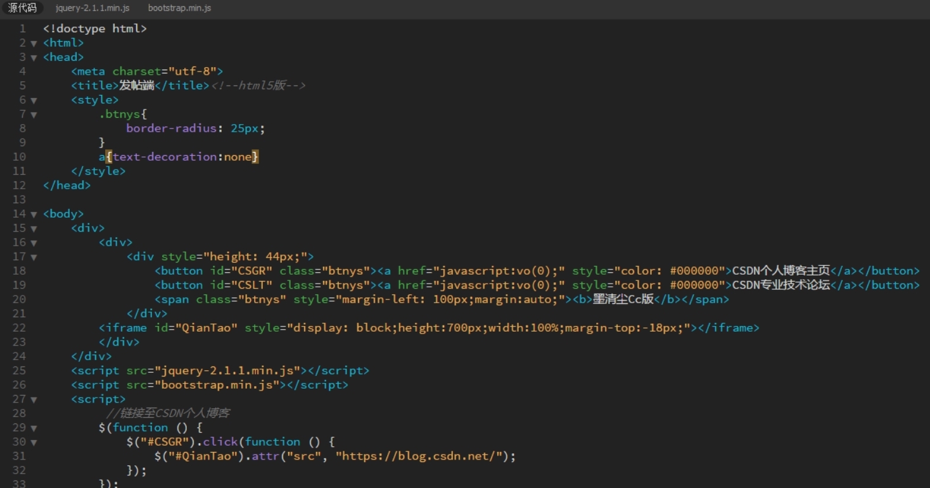Open the bootstrap.min.js tab
Screen dimensions: 930x488
179,8
